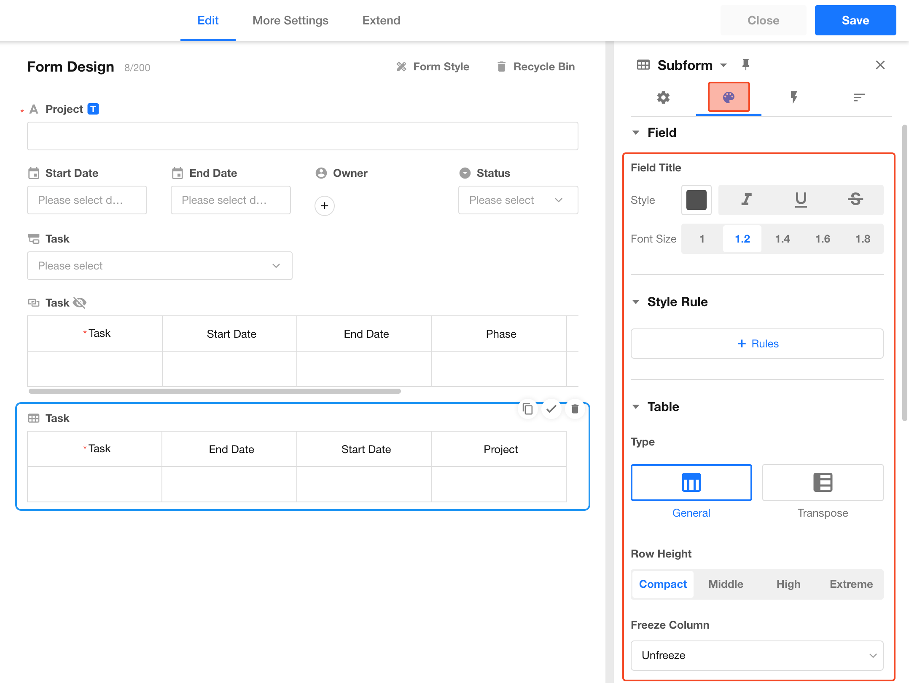Screen dimensions: 909x683
Task: Open the Status Please select dropdown
Action: pos(518,200)
